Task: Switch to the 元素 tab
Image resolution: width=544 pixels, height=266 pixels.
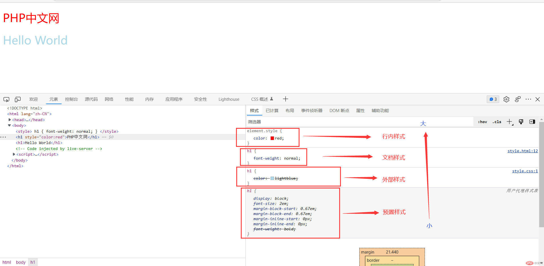Action: coord(54,99)
